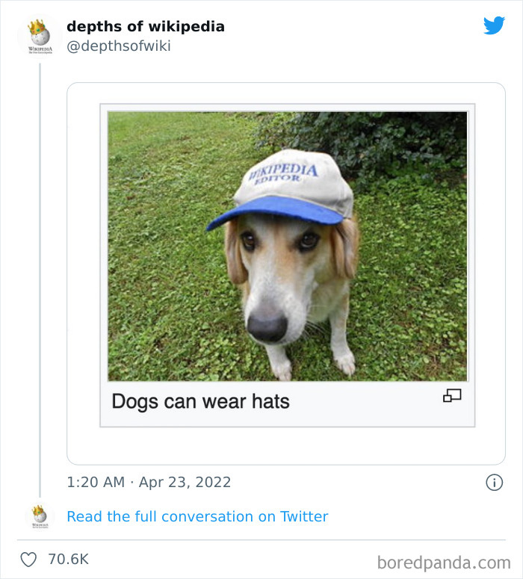The image size is (523, 579).
Task: Click the enlarge icon beside the caption
Action: (452, 395)
